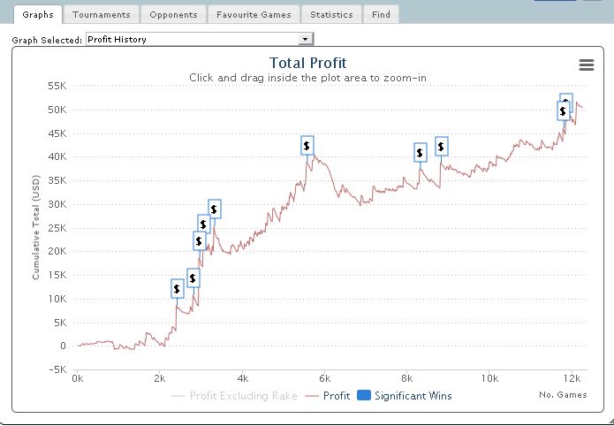614x426 pixels.
Task: Open the Find tab
Action: [x=382, y=14]
